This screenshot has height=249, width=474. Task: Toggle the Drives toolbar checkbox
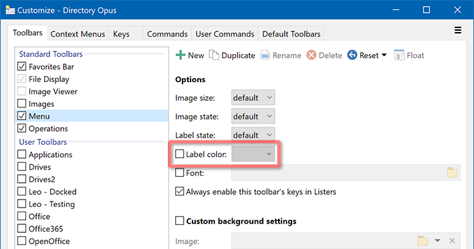[22, 167]
